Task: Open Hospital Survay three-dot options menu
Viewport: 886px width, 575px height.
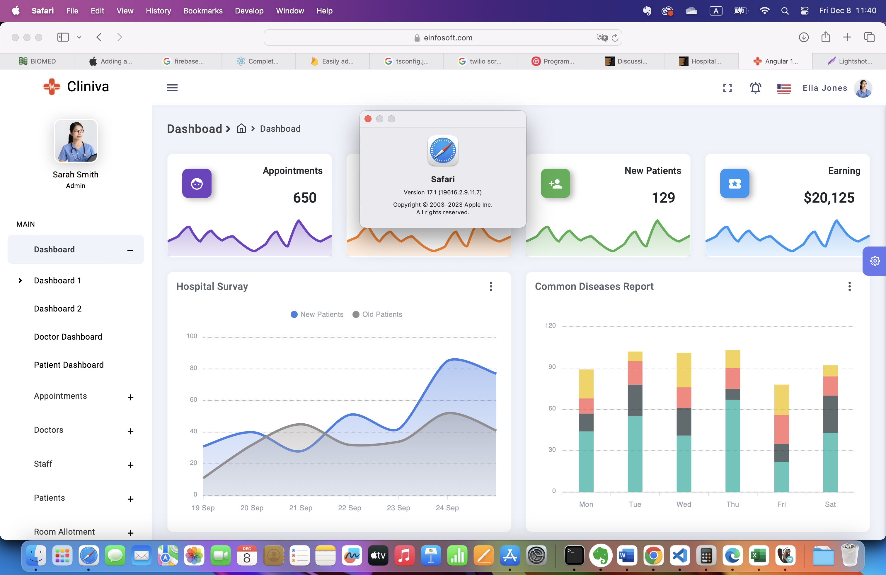Action: (x=491, y=286)
